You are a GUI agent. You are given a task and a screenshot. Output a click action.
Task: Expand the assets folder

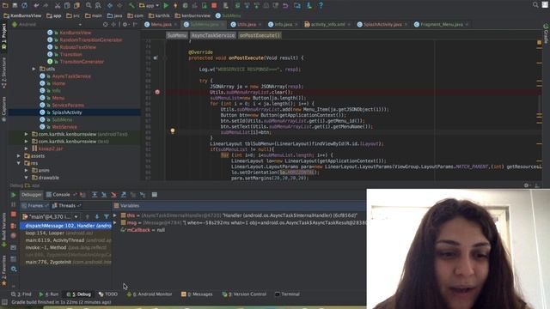pos(19,156)
